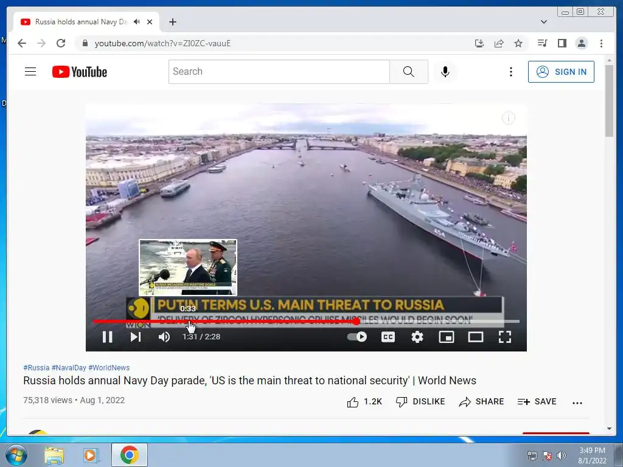
Task: SAVE the video to a playlist
Action: (537, 402)
